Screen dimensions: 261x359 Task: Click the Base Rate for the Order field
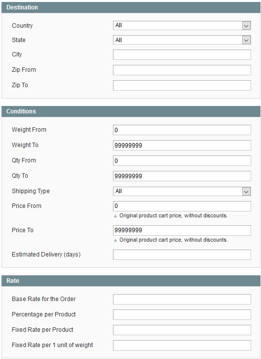coord(182,299)
